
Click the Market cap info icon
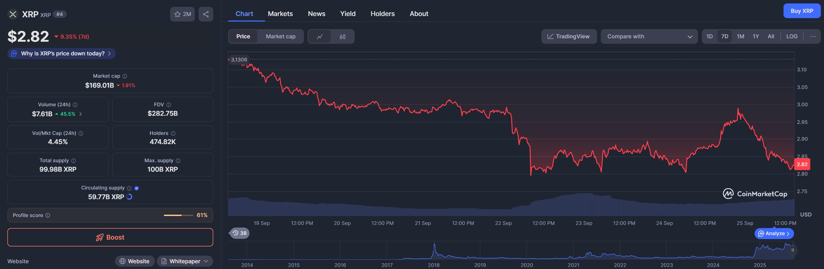tap(125, 76)
